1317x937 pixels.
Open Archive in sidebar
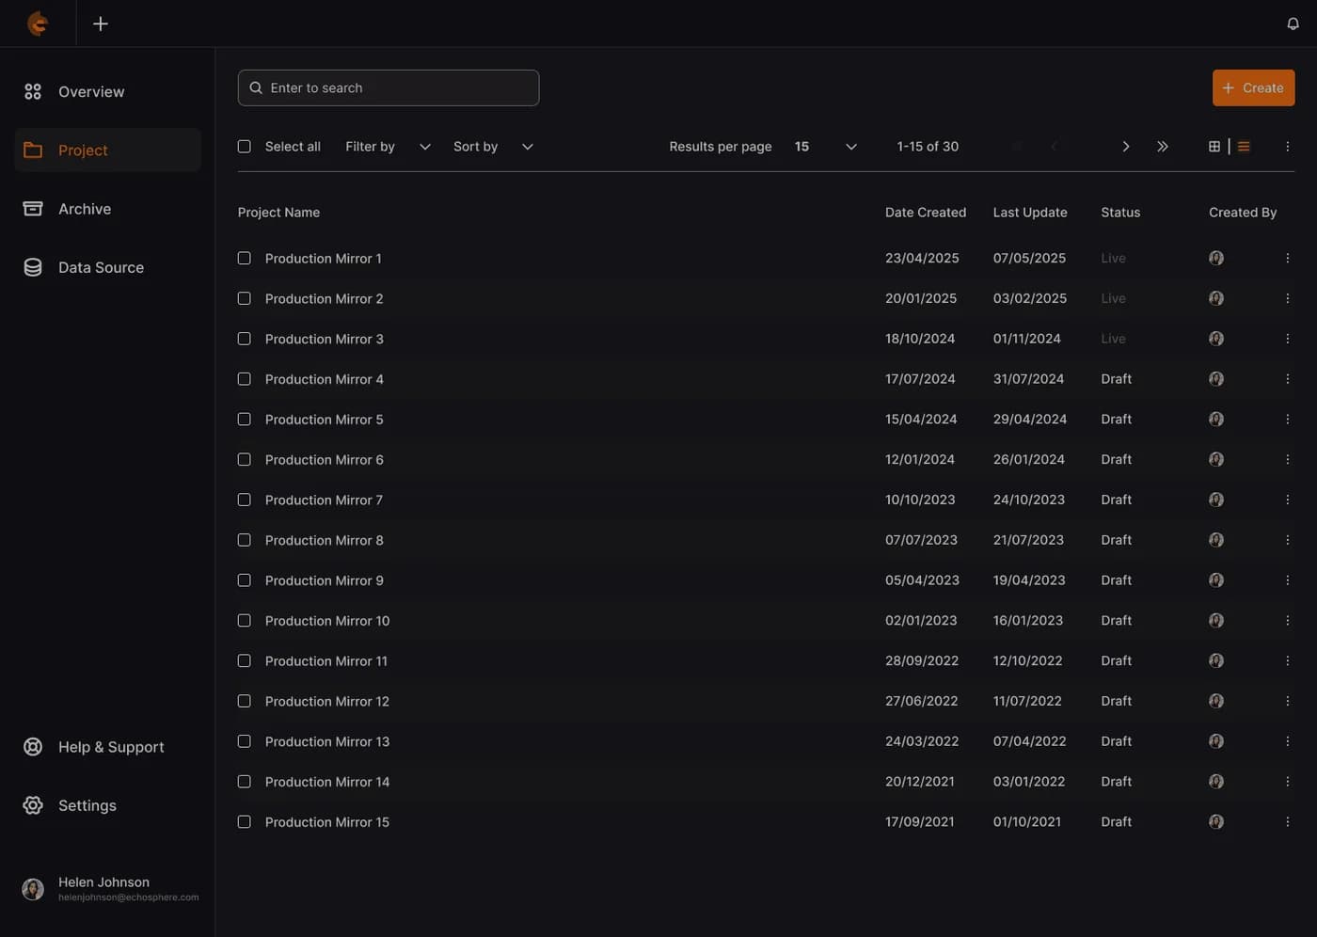107,209
